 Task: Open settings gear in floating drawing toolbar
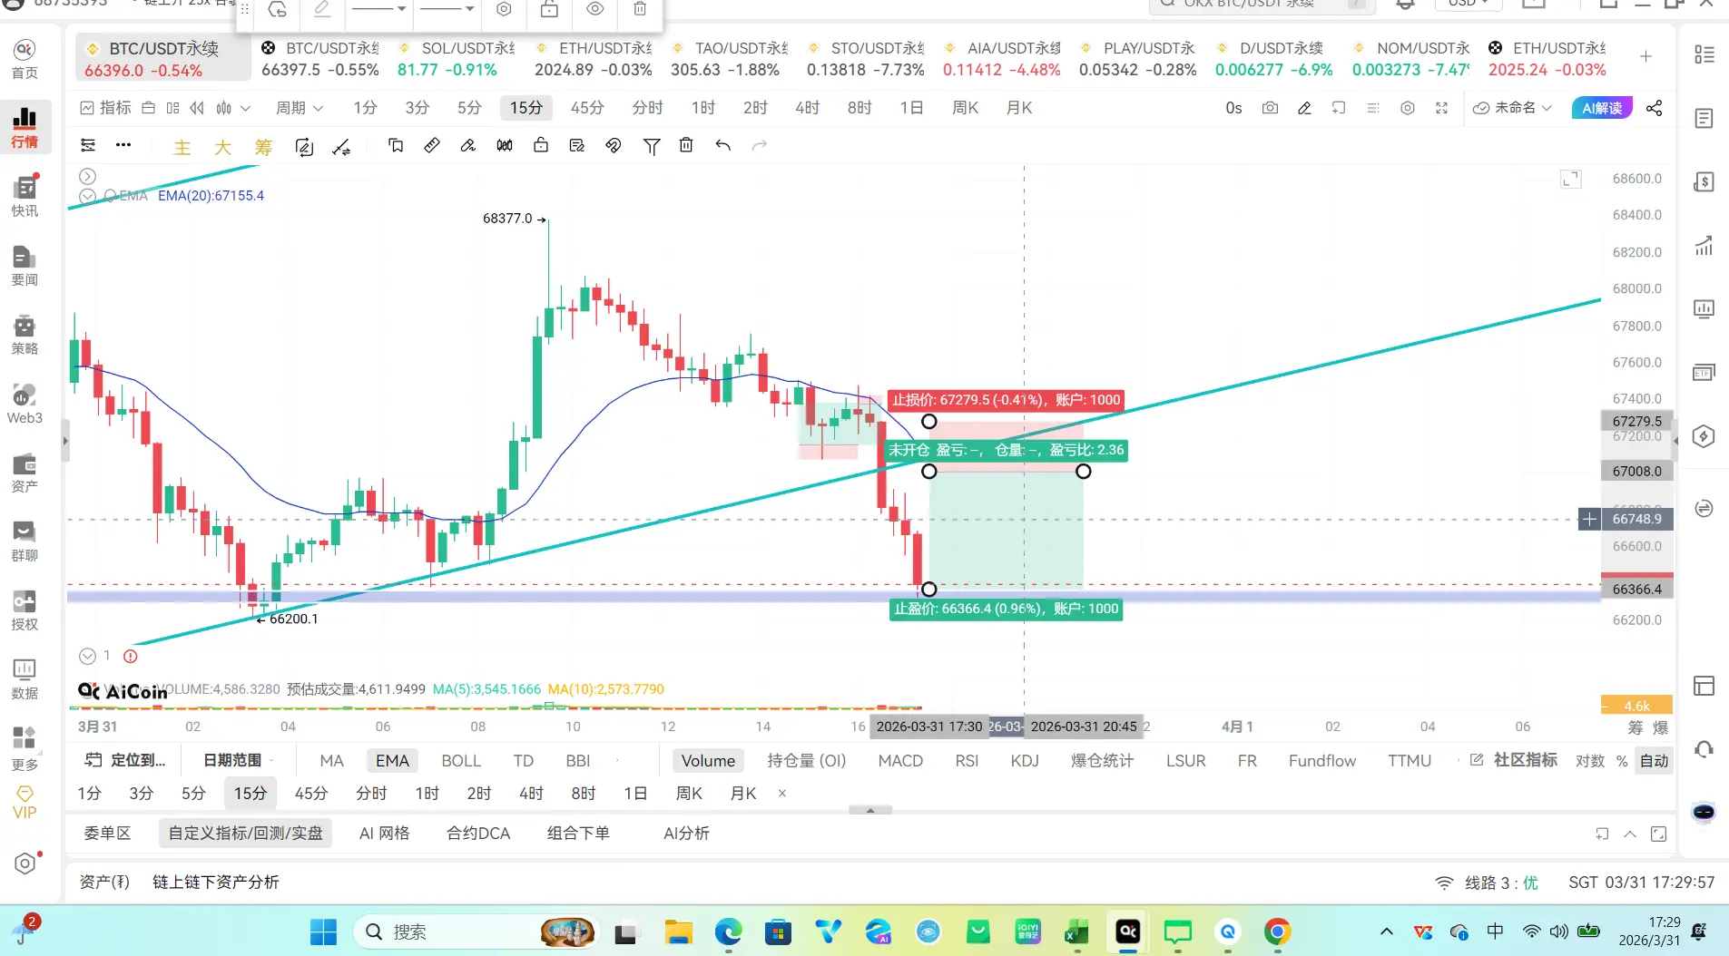coord(504,9)
